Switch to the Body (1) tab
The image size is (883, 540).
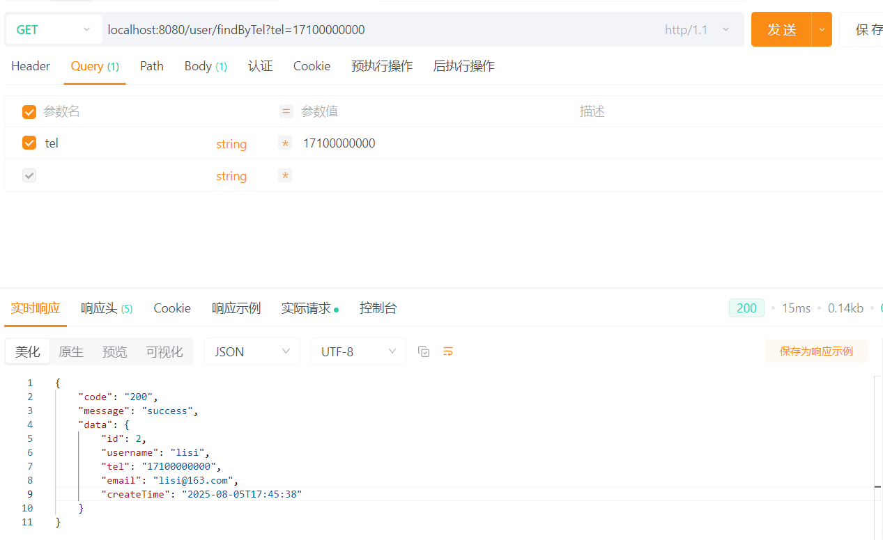coord(206,66)
